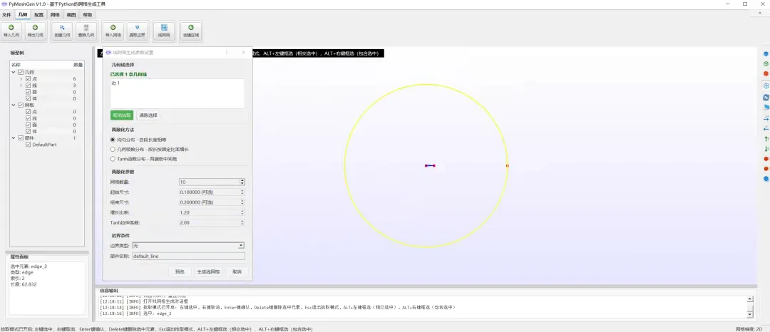The image size is (770, 332).
Task: Click the lower red dot Z view icon
Action: (x=766, y=169)
